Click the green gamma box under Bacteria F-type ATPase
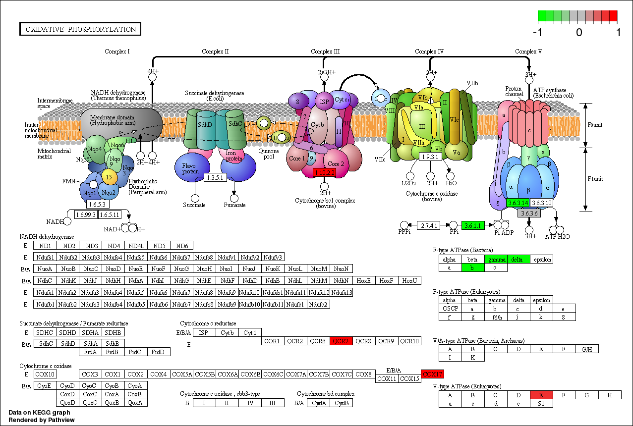This screenshot has width=633, height=426. pos(496,259)
